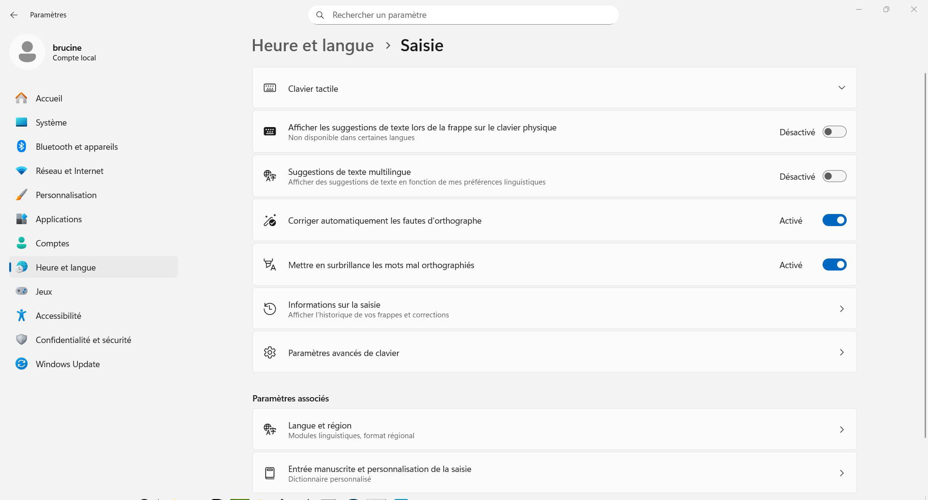The width and height of the screenshot is (928, 500).
Task: Click the Réseau et Internet Wi-Fi icon
Action: pyautogui.click(x=21, y=171)
